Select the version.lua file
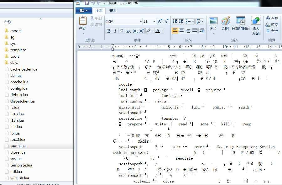 click(x=19, y=178)
